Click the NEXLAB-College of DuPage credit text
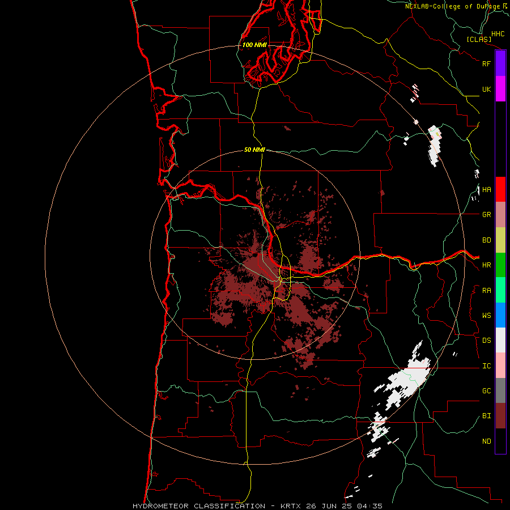The width and height of the screenshot is (510, 510). (x=452, y=6)
